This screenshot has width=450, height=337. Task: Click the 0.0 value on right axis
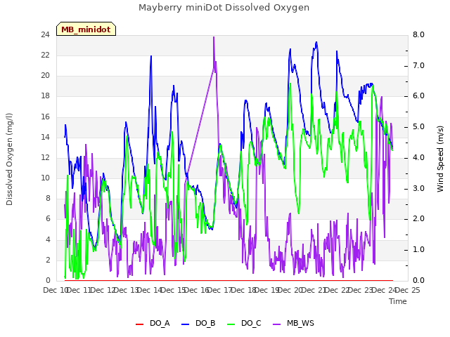click(418, 281)
